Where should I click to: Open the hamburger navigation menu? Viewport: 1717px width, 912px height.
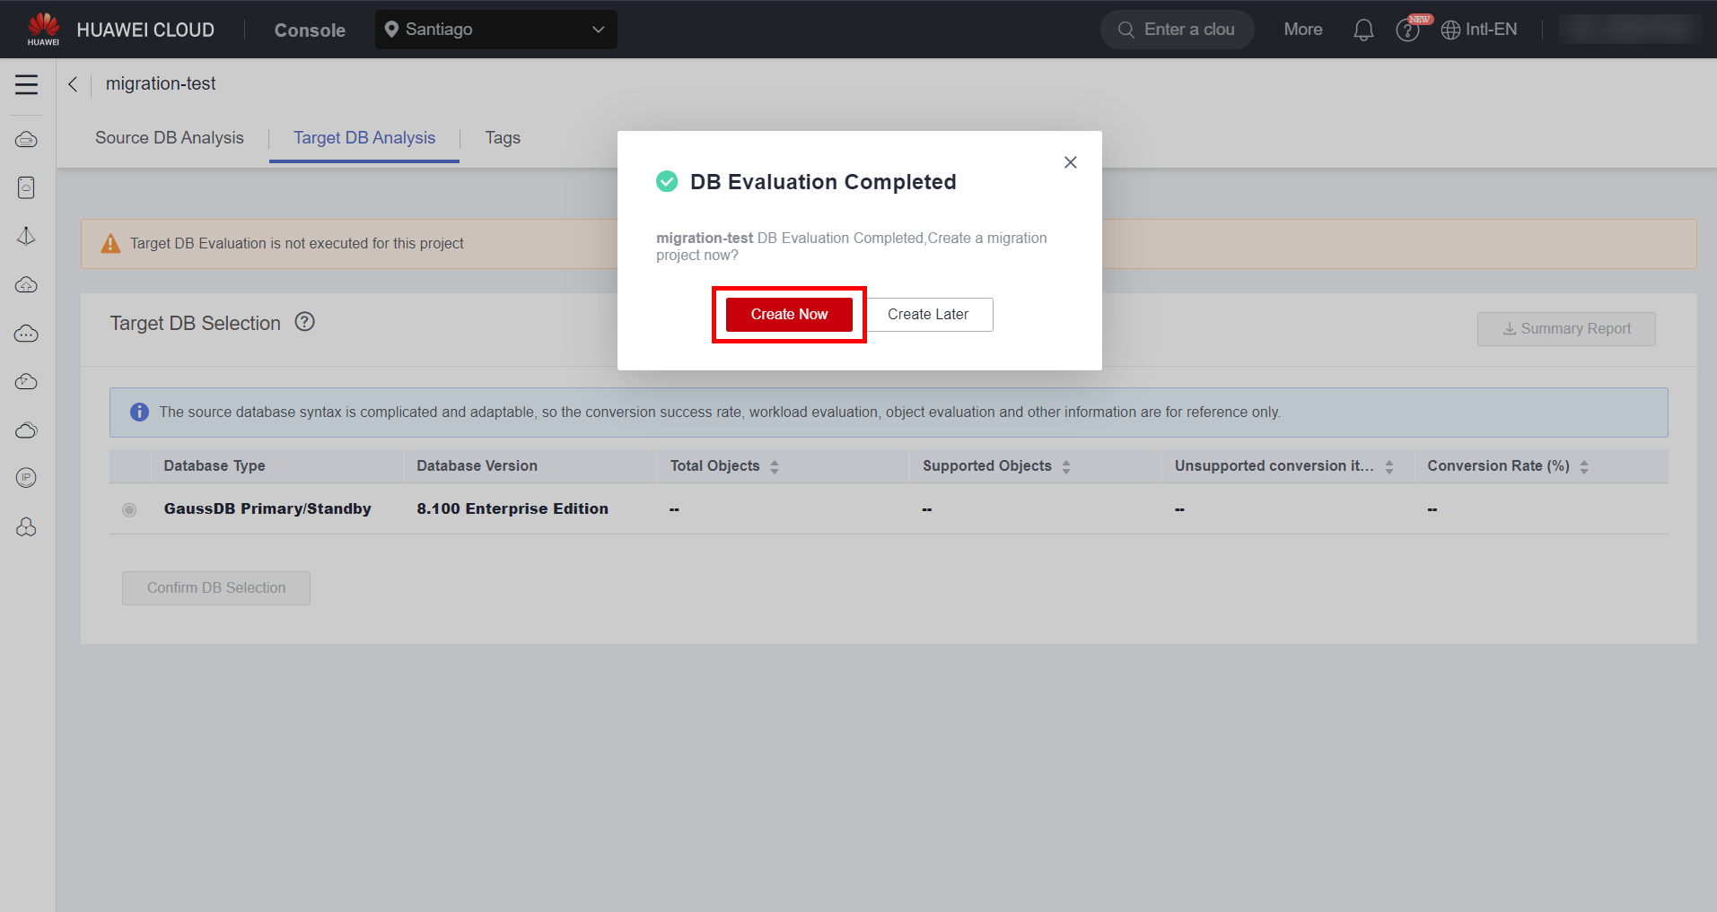pyautogui.click(x=27, y=84)
